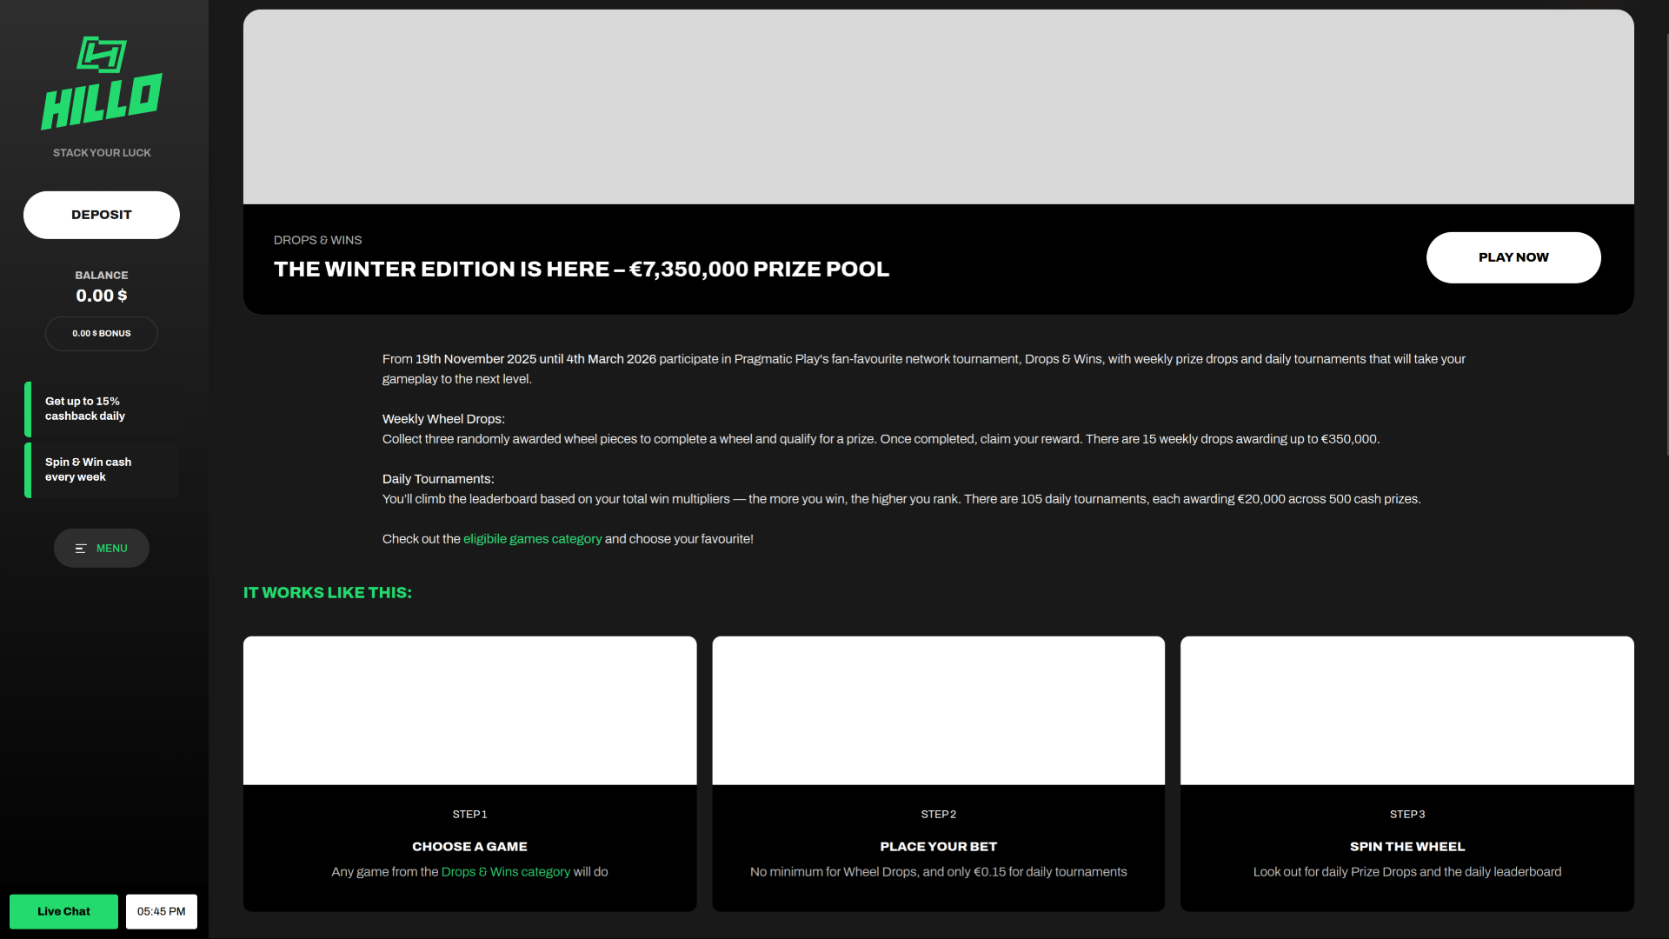Viewport: 1669px width, 939px height.
Task: Click the Winter Edition banner image
Action: click(938, 107)
